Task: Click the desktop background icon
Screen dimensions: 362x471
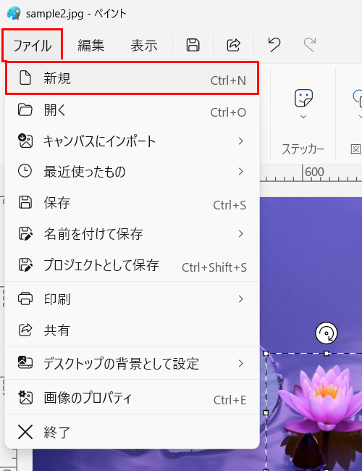Action: click(25, 362)
